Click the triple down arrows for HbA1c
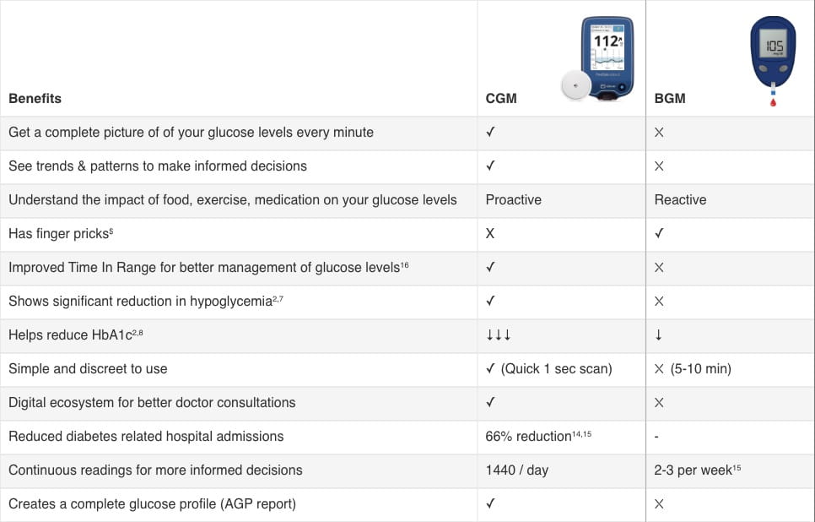The width and height of the screenshot is (815, 522). pos(499,335)
